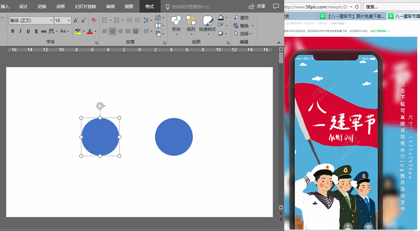Viewport: 420px width, 231px height.
Task: Open the change case Aa dropdown
Action: pyautogui.click(x=65, y=31)
